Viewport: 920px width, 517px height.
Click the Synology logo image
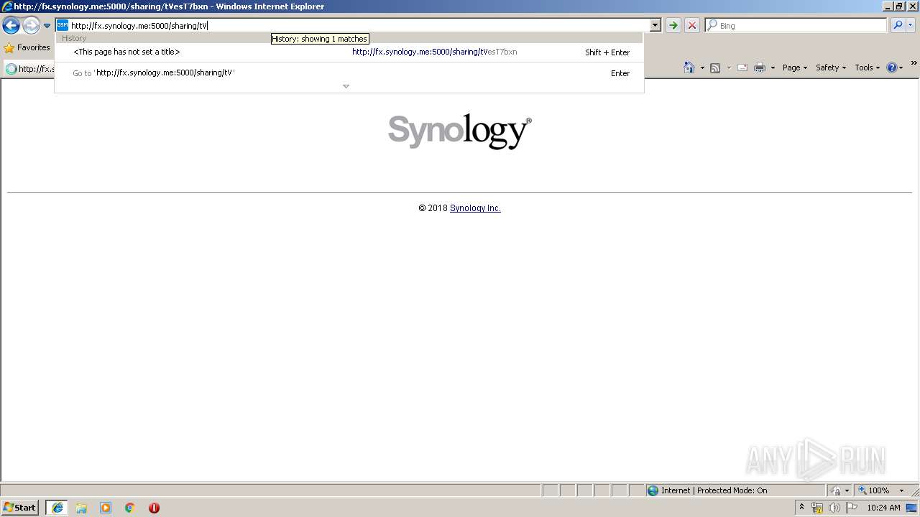460,131
